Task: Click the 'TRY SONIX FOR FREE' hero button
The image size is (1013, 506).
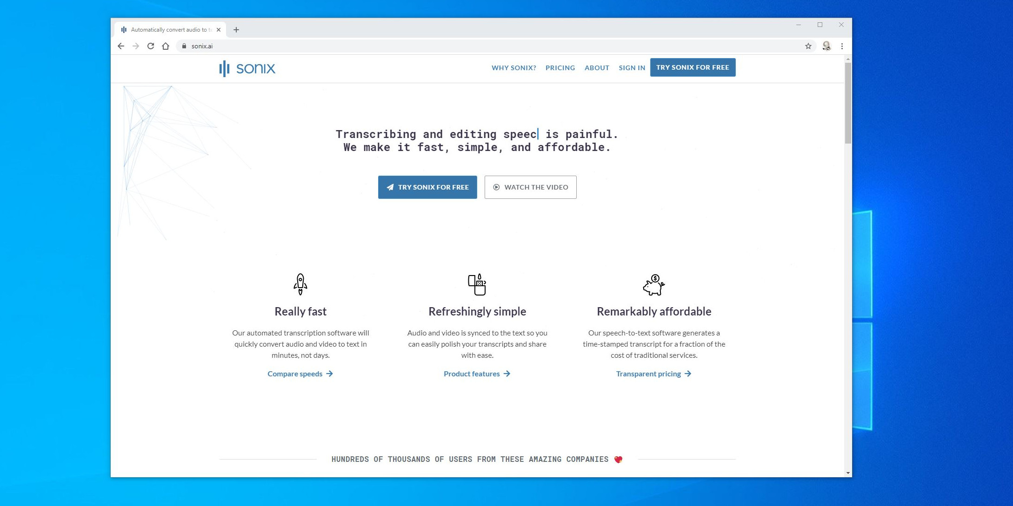Action: (427, 186)
